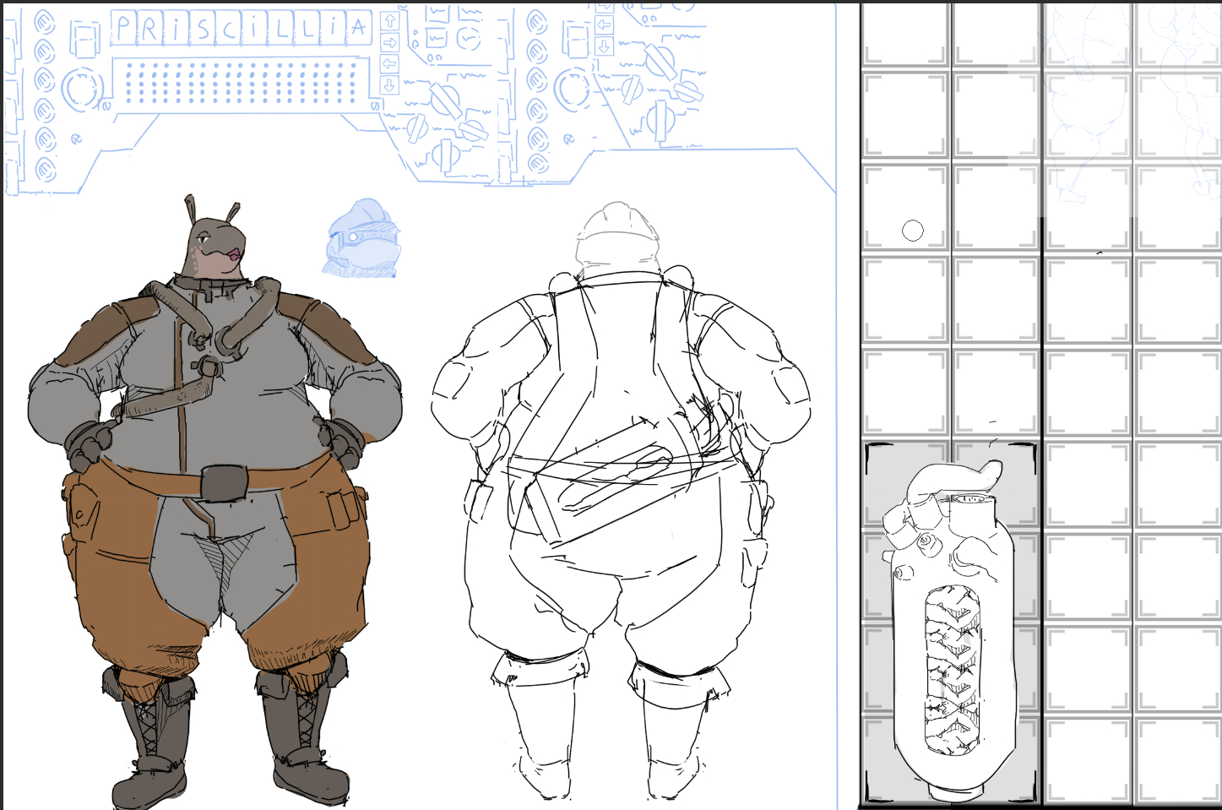This screenshot has width=1222, height=810.
Task: Toggle the topmost shell button in far-left column
Action: coord(45,23)
